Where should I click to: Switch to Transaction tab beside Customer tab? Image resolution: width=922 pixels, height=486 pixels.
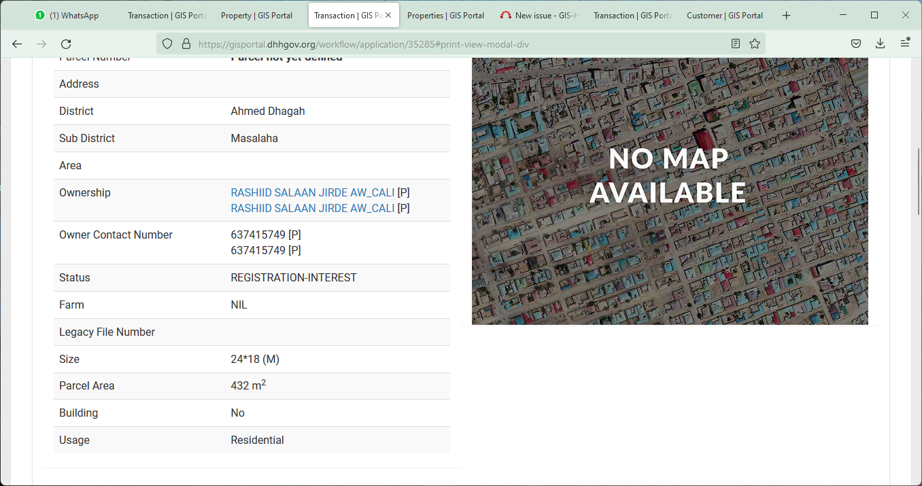pyautogui.click(x=632, y=15)
